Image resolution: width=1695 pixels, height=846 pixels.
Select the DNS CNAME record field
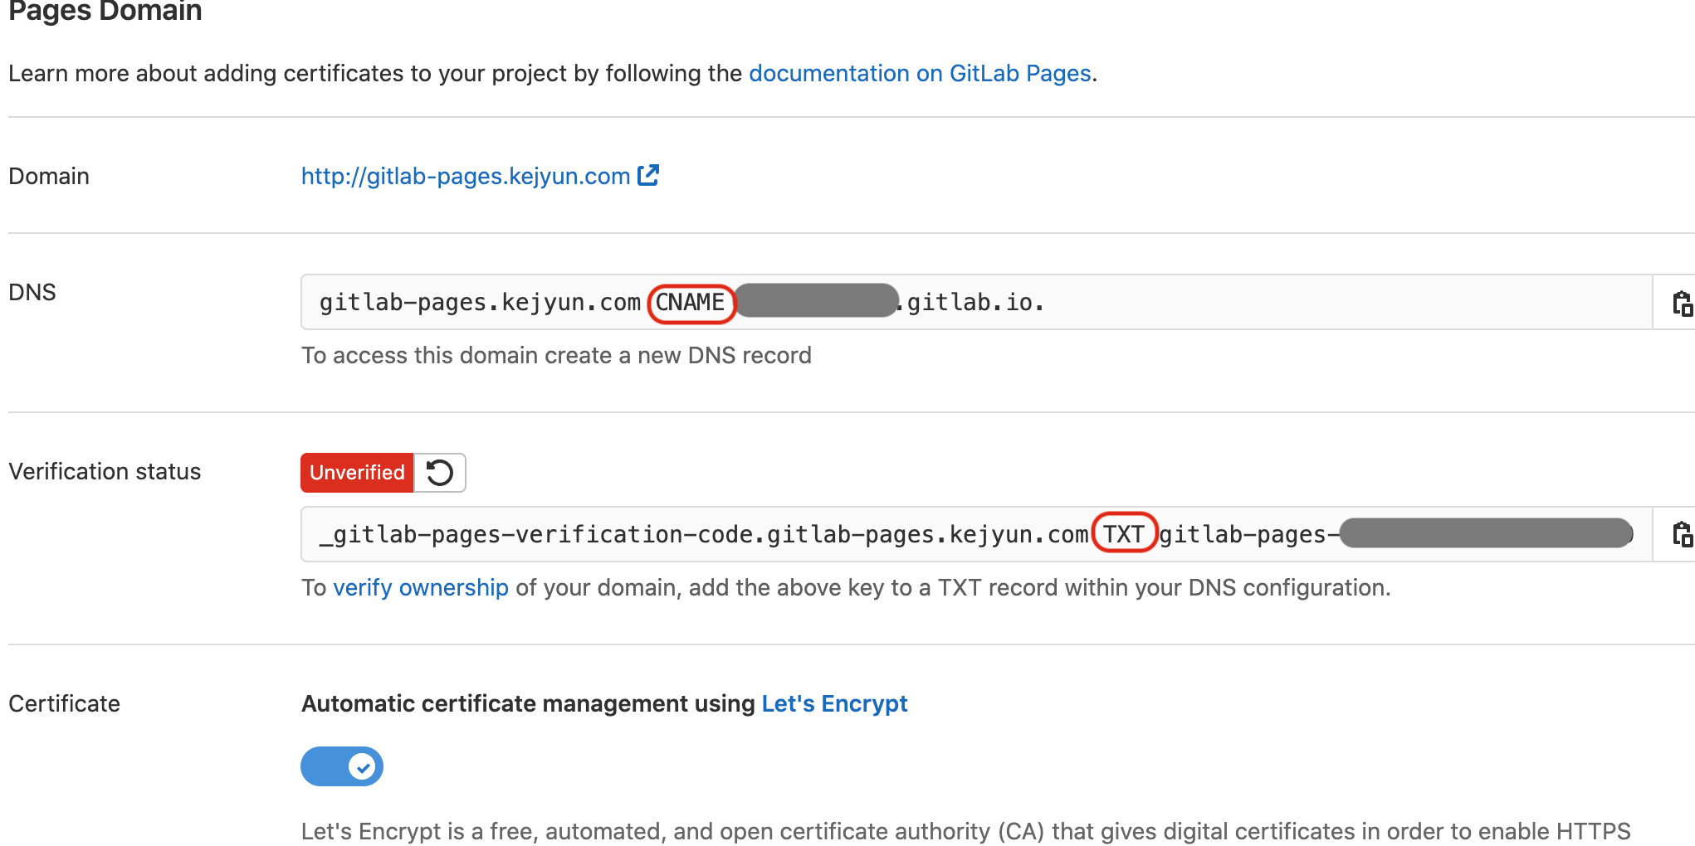pyautogui.click(x=977, y=303)
